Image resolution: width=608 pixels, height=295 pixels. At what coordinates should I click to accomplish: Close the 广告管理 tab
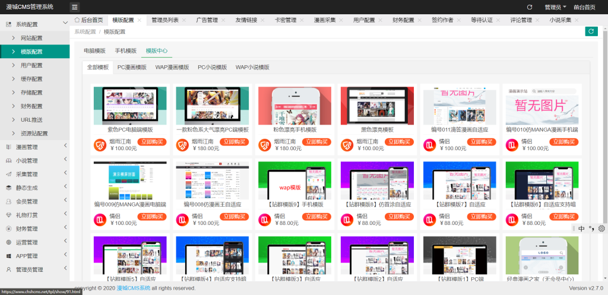[226, 20]
